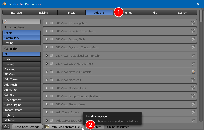204x130 pixels.
Task: Select the Add Mesh category
Action: (x=21, y=85)
